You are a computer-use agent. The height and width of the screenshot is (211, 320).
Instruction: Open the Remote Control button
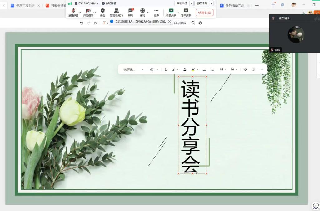click(201, 3)
